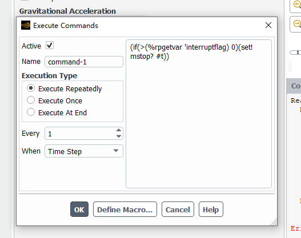Click the small collapse handle at right edge
This screenshot has height=238, width=301.
click(x=296, y=53)
